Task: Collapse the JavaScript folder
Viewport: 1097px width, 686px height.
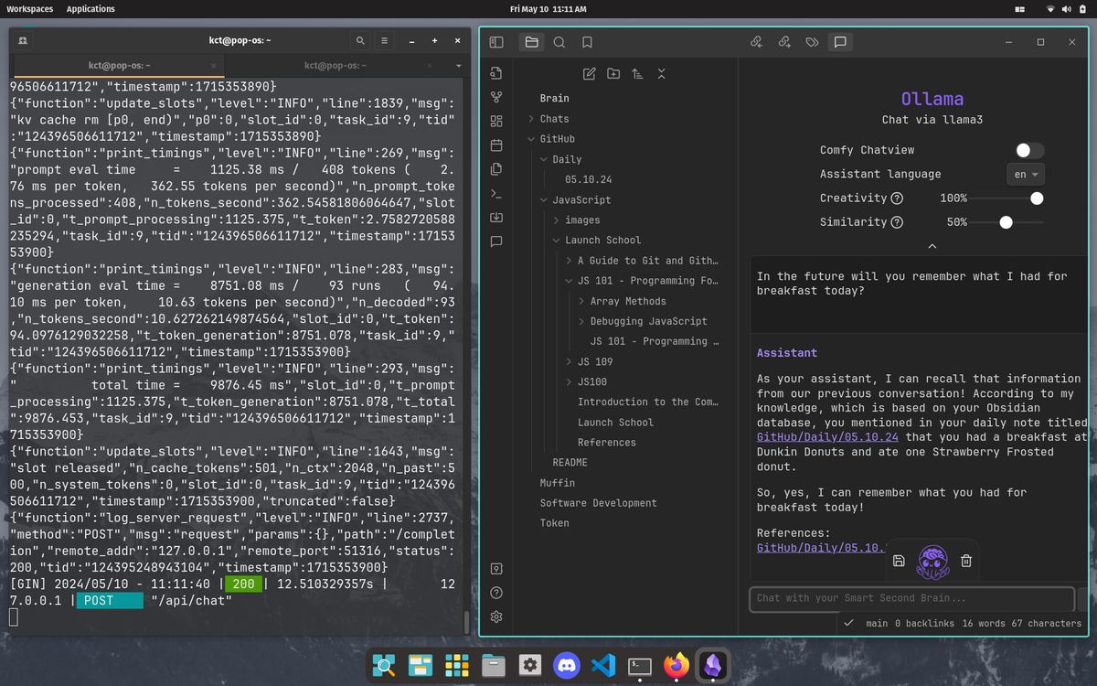Action: (581, 200)
